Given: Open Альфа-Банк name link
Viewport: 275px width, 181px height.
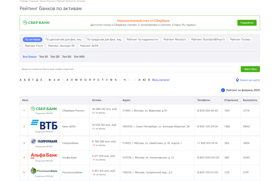Looking at the screenshot, I should point(69,158).
